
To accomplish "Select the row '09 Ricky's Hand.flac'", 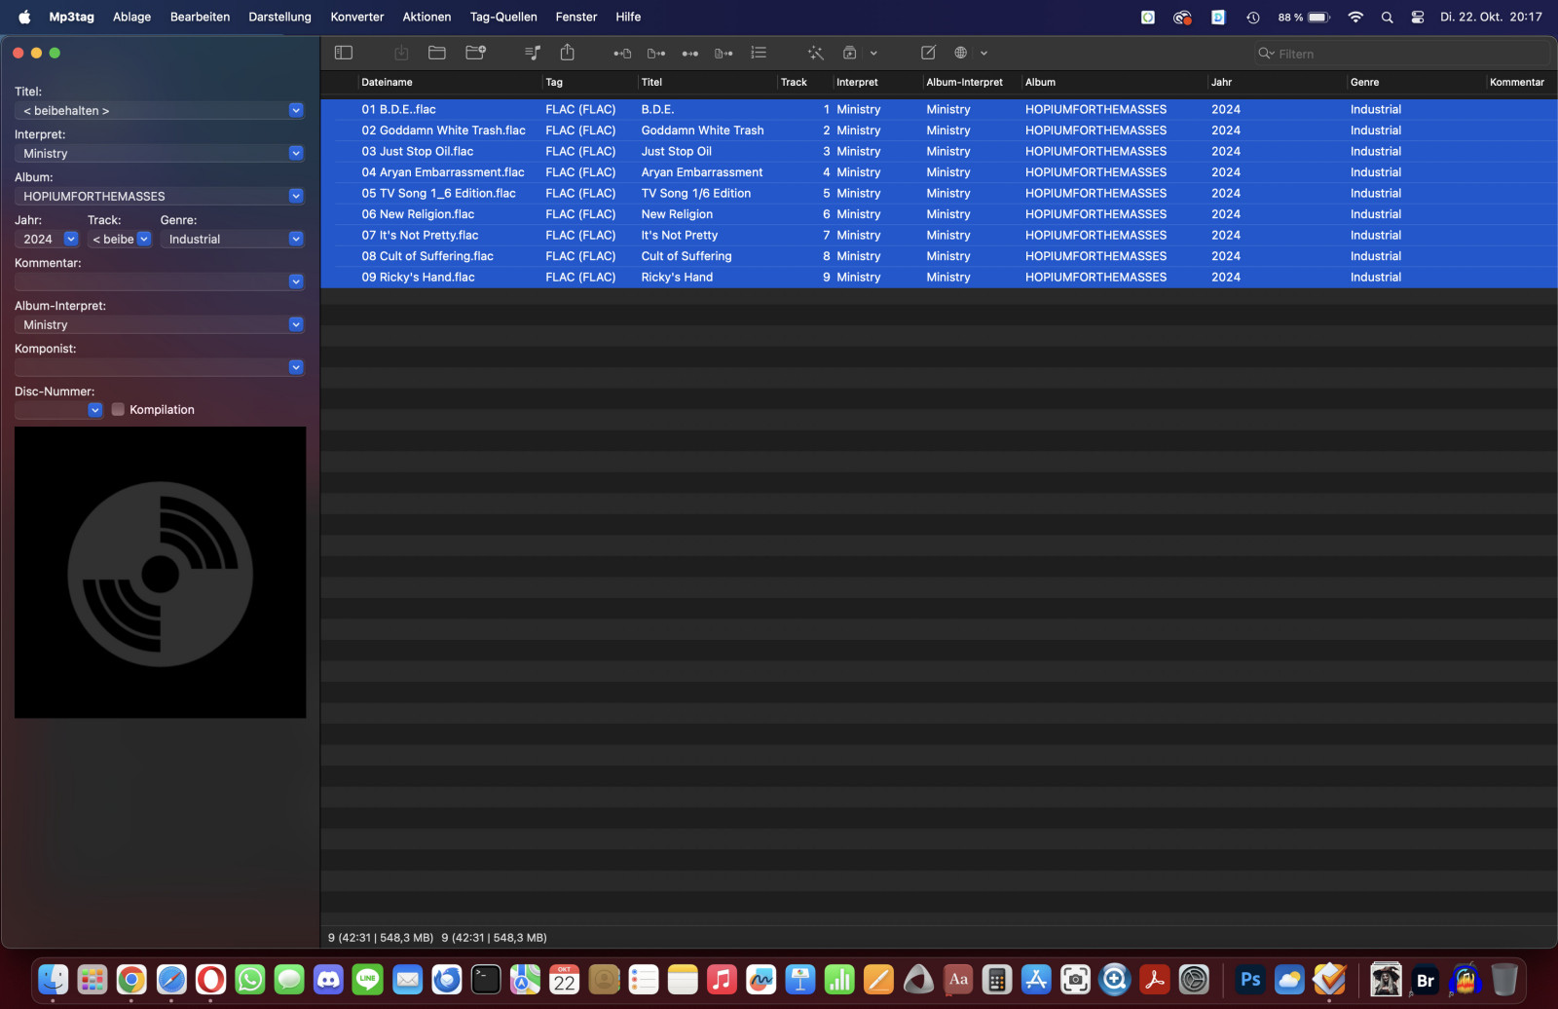I will (939, 278).
